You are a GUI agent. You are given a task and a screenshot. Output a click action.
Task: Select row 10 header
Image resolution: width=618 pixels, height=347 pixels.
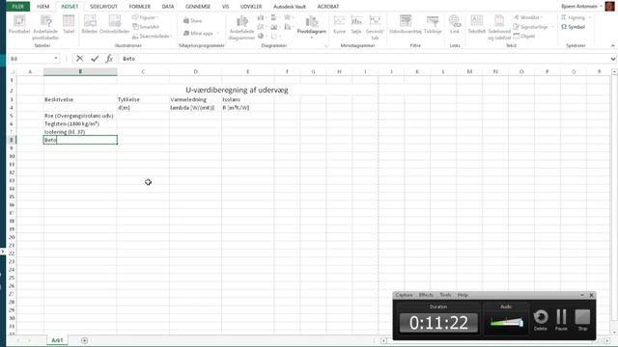pyautogui.click(x=12, y=156)
